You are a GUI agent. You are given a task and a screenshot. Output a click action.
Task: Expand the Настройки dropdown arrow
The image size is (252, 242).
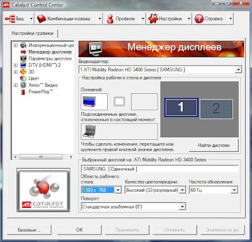click(189, 19)
